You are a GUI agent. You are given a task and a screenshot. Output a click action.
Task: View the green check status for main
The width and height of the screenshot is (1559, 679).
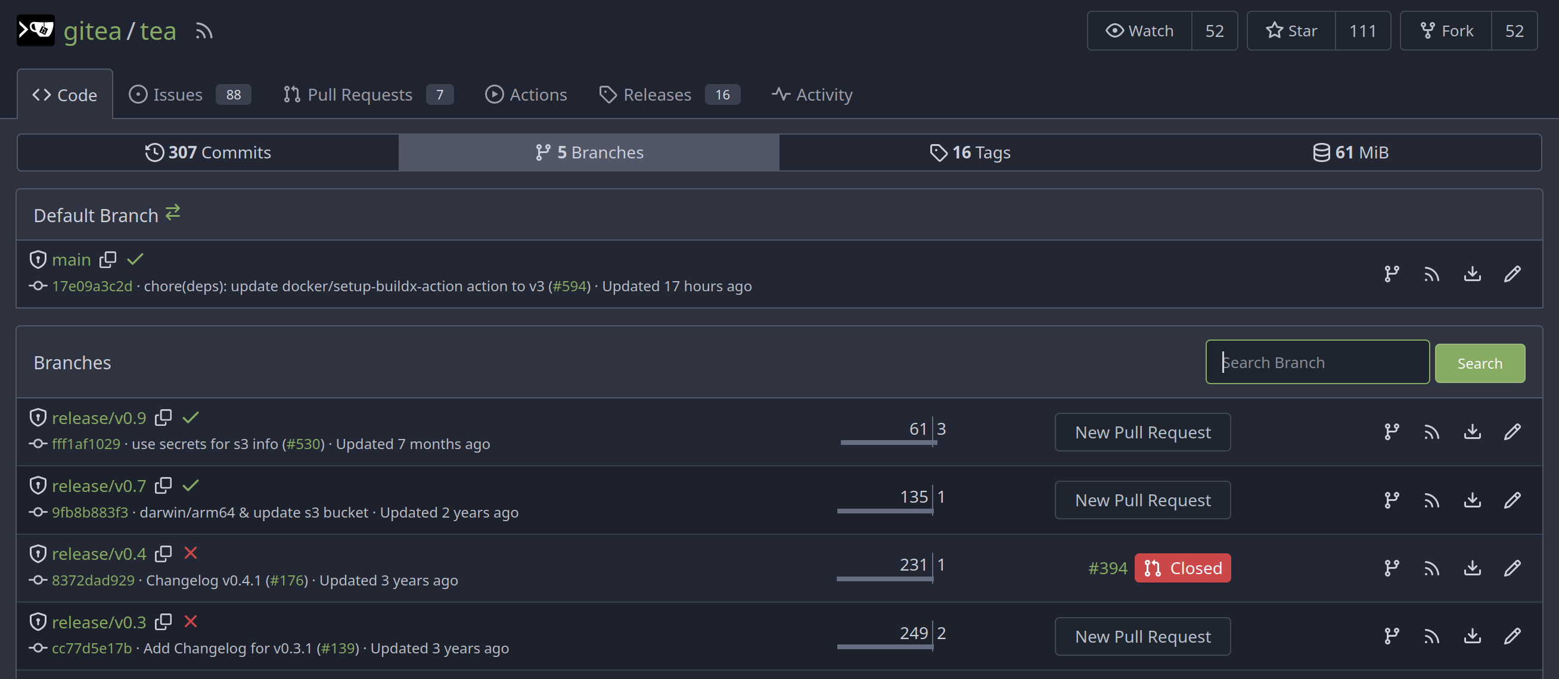click(135, 259)
